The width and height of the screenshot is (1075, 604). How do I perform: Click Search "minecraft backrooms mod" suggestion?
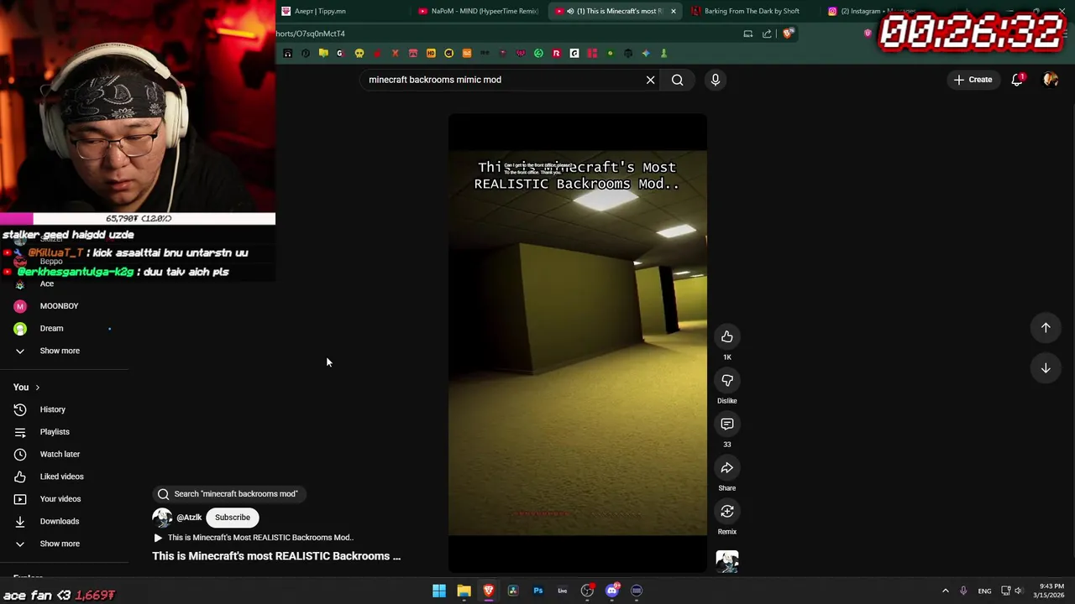tap(228, 494)
